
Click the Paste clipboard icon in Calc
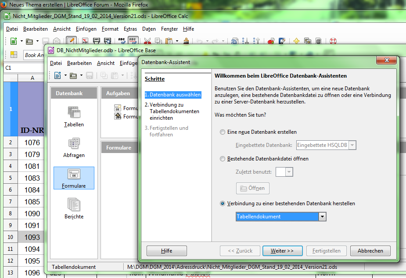coord(169,41)
